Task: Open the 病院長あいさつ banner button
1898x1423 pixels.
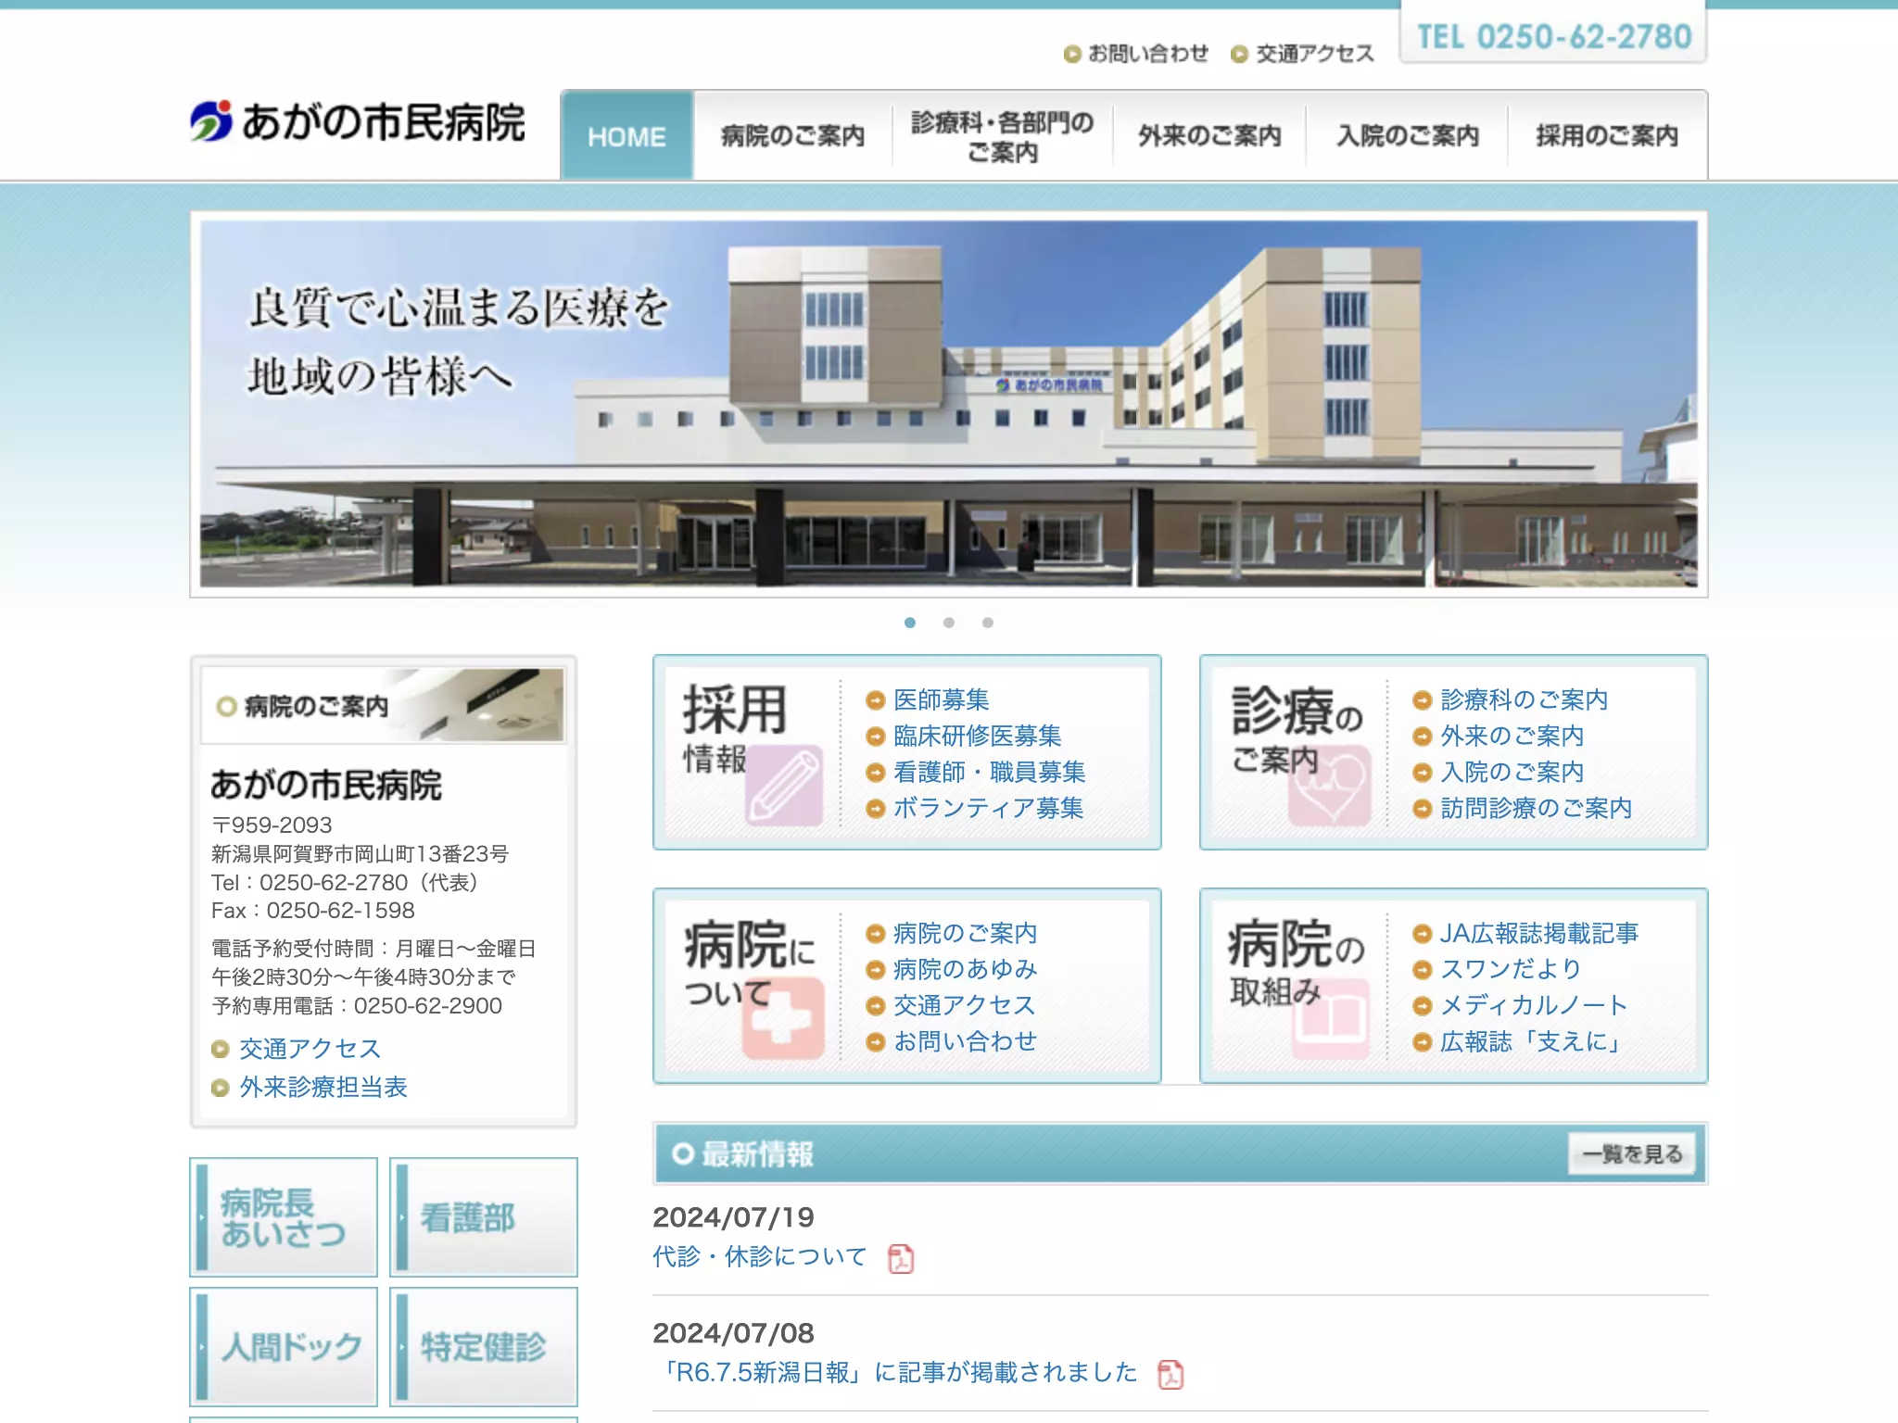Action: click(x=284, y=1217)
